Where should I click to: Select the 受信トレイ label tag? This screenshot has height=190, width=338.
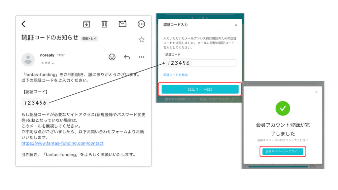click(x=89, y=39)
